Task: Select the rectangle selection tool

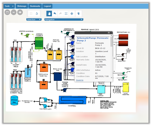Action: 31,13
